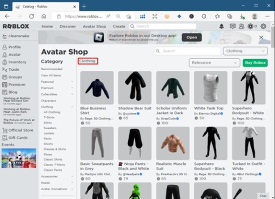Open Premium from the sidebar
Image resolution: width=275 pixels, height=199 pixels.
pos(14,84)
